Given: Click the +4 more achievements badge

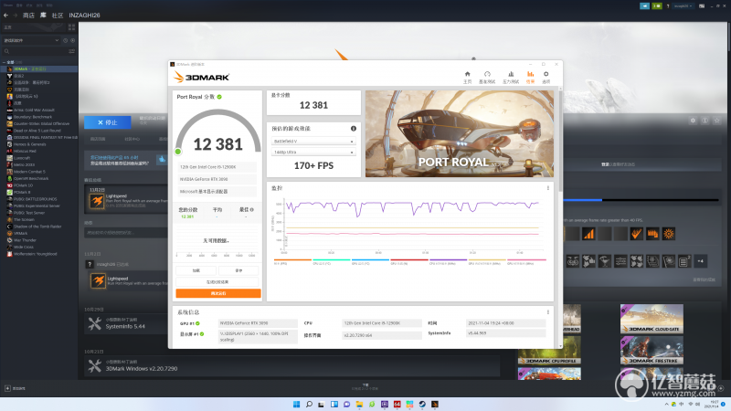Looking at the screenshot, I should pyautogui.click(x=700, y=261).
